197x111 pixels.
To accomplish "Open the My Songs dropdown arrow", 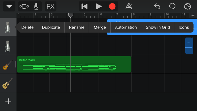I will pos(9,6).
